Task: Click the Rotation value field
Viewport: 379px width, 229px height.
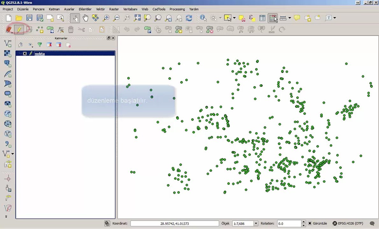Action: point(289,224)
